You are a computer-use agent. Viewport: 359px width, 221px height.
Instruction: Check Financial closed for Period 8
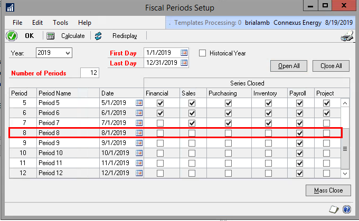[x=160, y=133]
